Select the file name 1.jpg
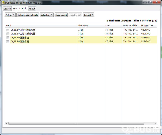This screenshot has height=135, width=162. 81,38
